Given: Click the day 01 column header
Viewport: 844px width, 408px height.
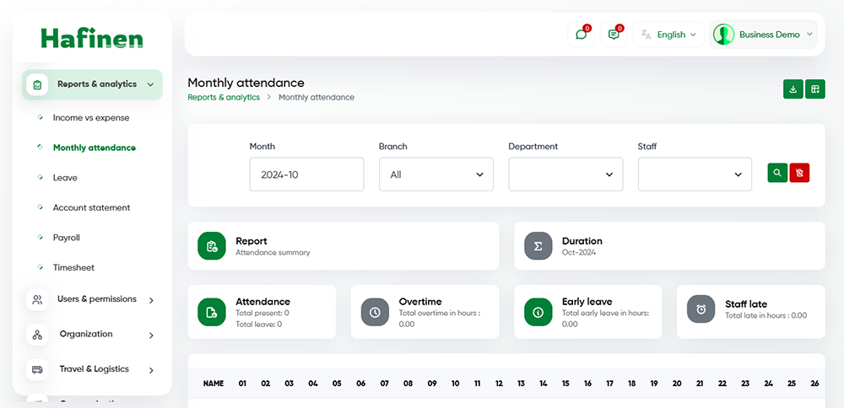Looking at the screenshot, I should (243, 384).
